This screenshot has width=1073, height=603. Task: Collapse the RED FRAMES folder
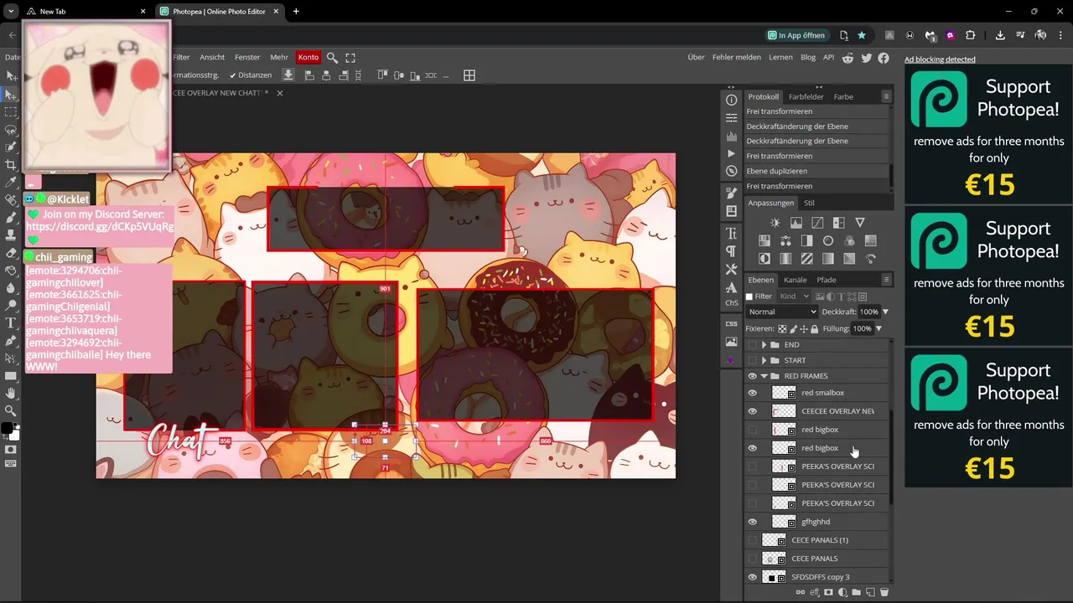tap(764, 376)
